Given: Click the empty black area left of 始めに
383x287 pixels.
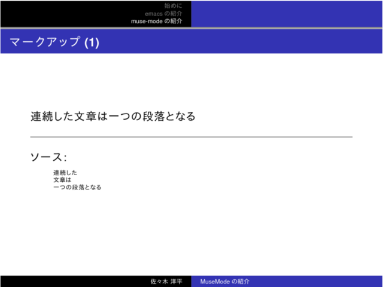Looking at the screenshot, I should [x=60, y=13].
